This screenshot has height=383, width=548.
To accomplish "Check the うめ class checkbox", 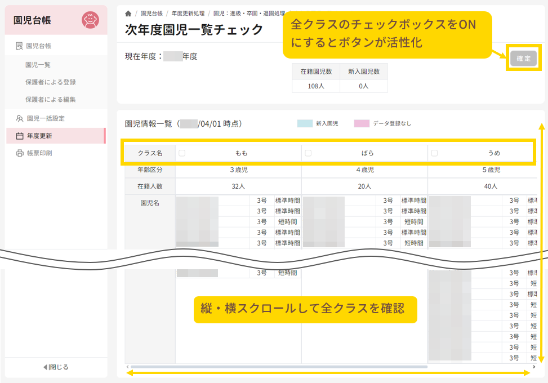I will click(x=434, y=153).
